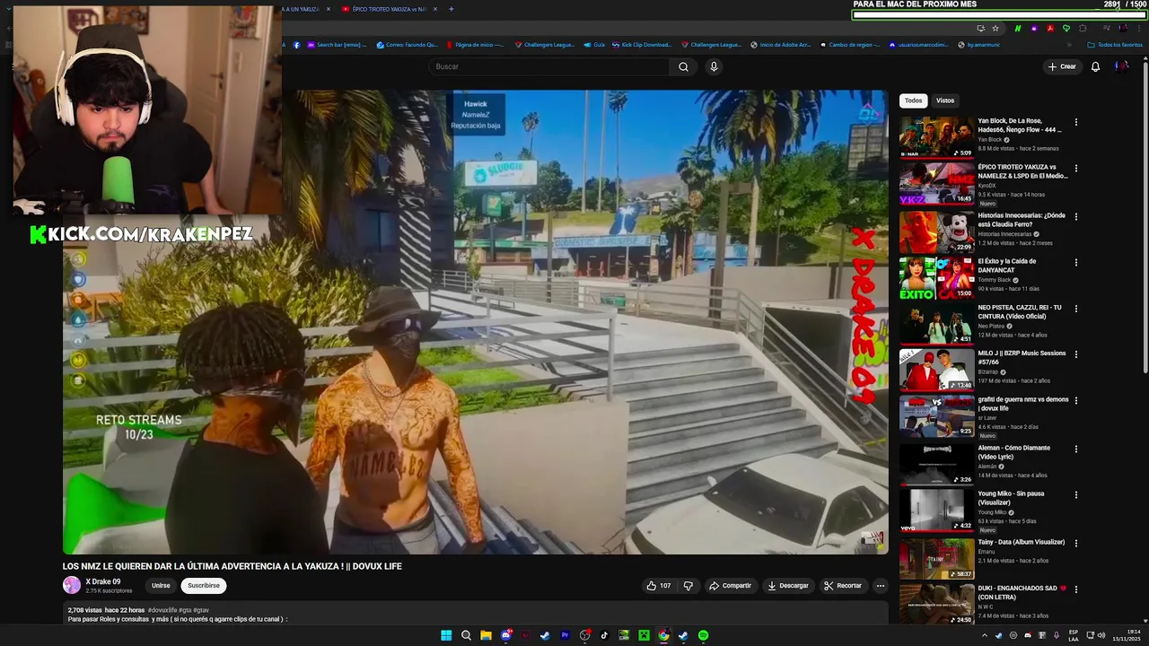Viewport: 1149px width, 646px height.
Task: Click the Correo: Facundo bookmark
Action: [407, 45]
